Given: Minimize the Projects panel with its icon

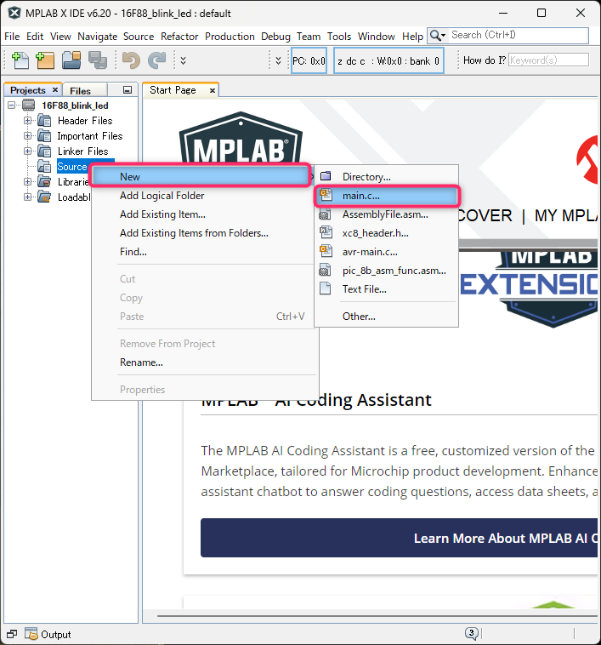Looking at the screenshot, I should pyautogui.click(x=128, y=89).
